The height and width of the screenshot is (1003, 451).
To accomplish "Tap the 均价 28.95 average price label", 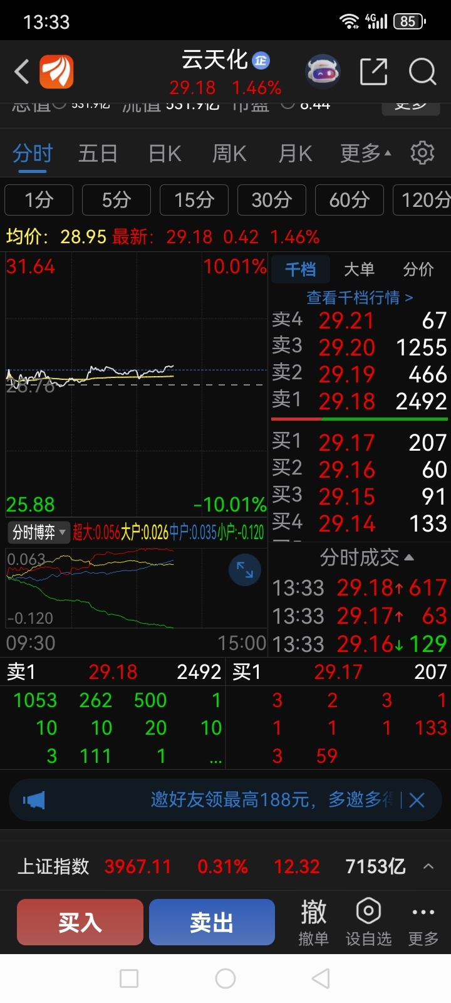I will click(x=56, y=236).
